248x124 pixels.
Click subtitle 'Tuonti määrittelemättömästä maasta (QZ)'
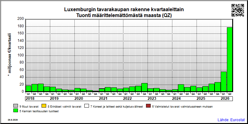(124, 16)
